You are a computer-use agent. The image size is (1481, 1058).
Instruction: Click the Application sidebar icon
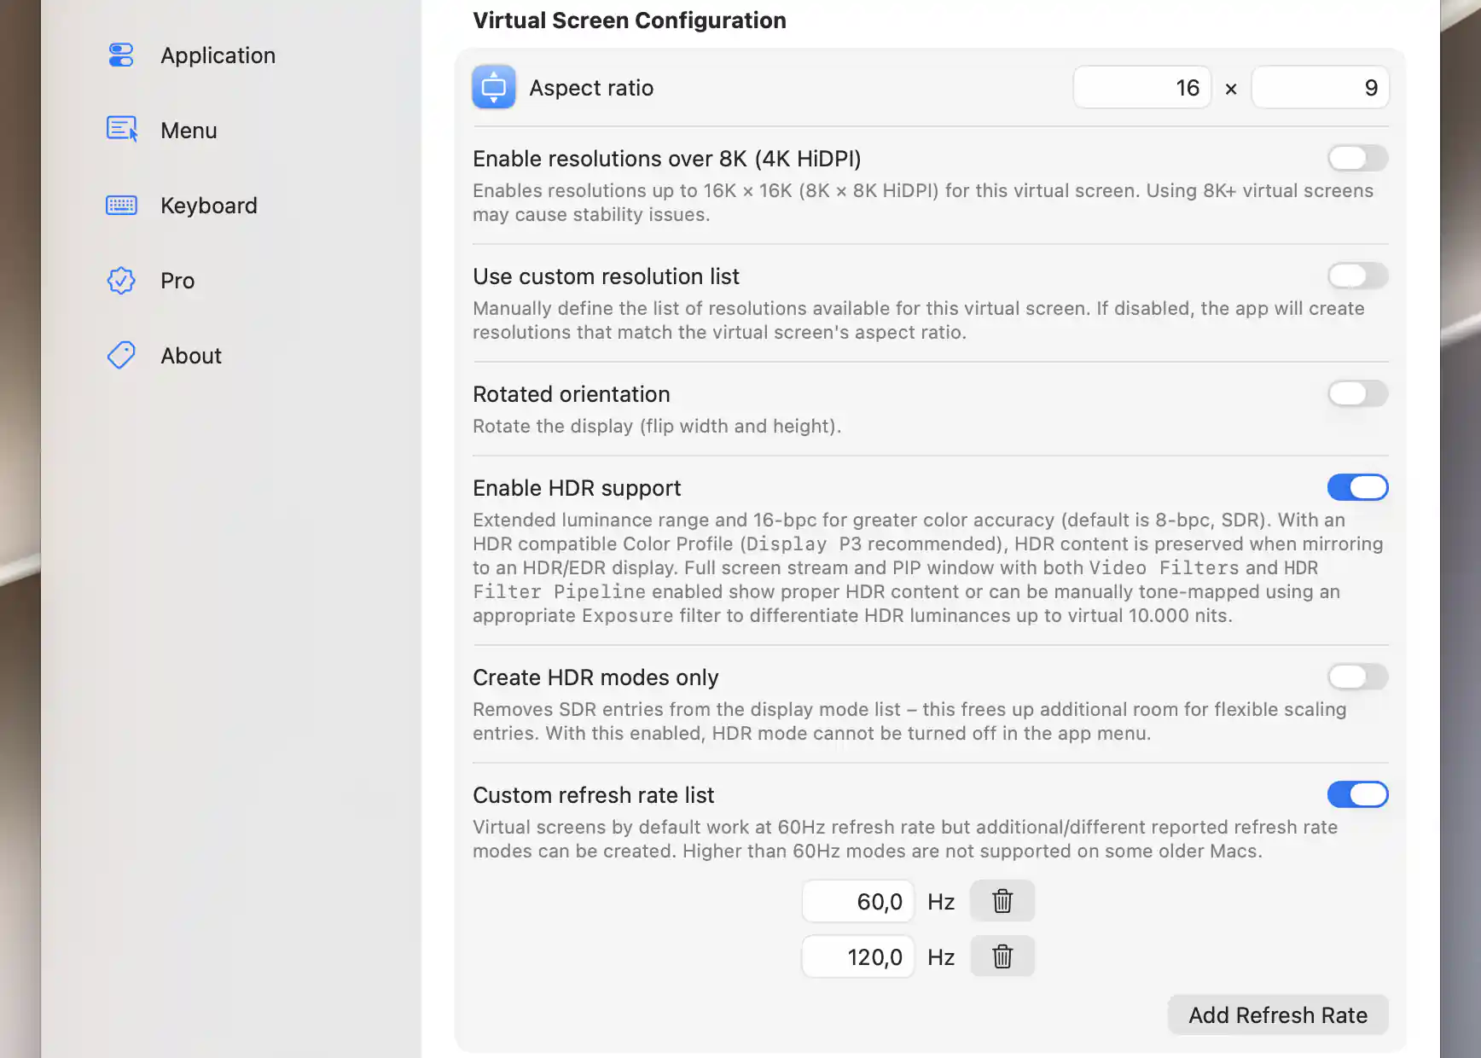121,55
